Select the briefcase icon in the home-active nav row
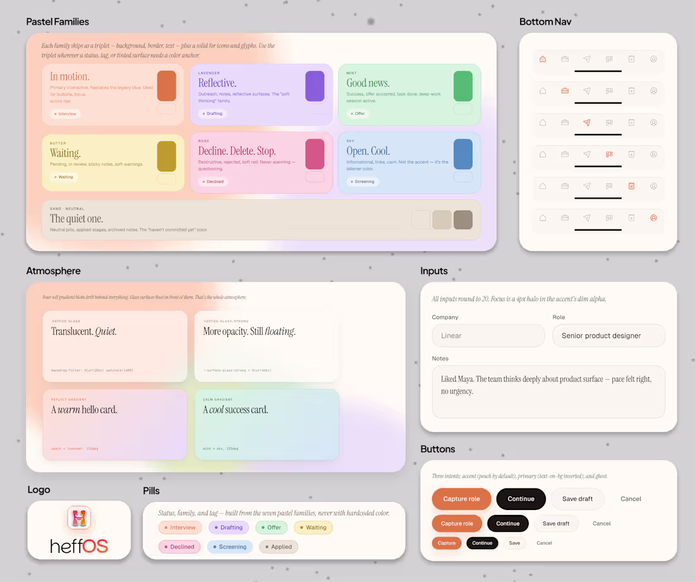The image size is (695, 582). point(565,59)
